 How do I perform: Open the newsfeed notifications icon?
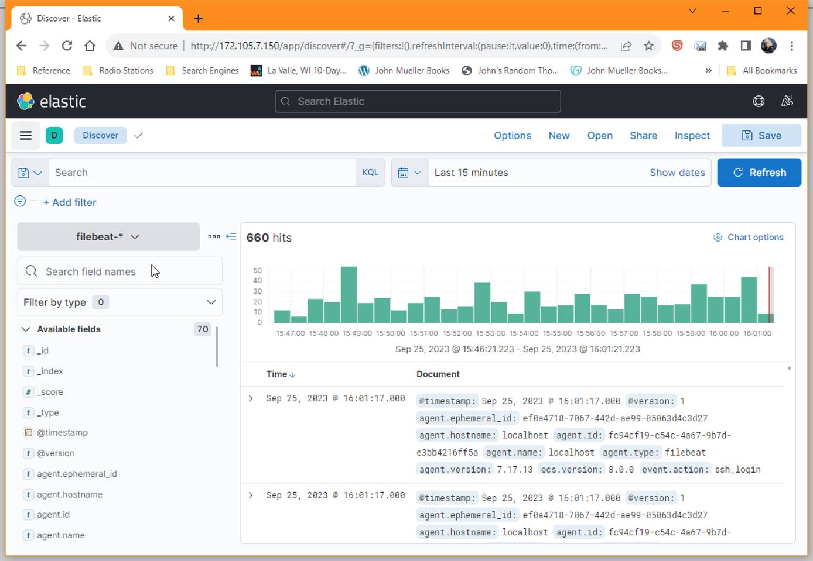click(x=787, y=101)
